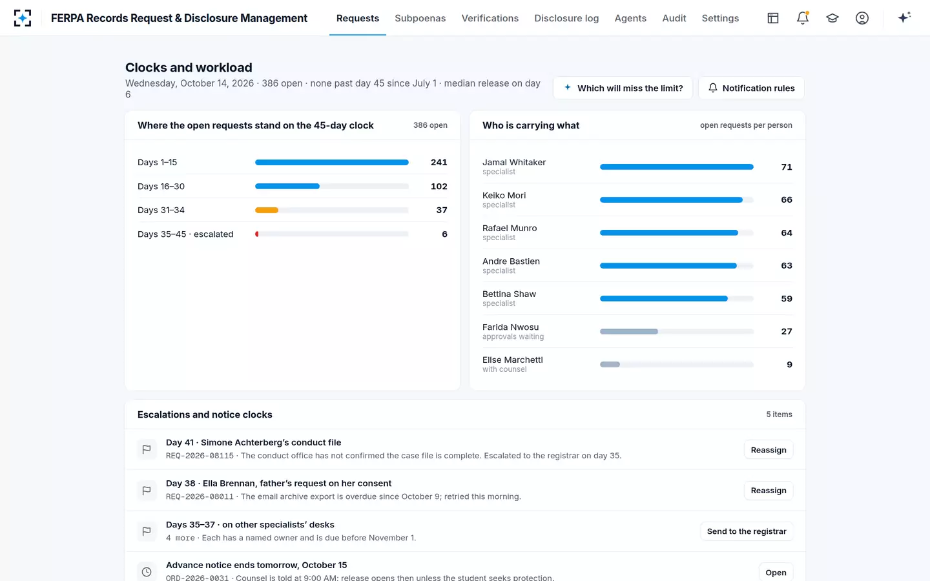Click the clock icon beside Advance notice row
930x581 pixels.
(147, 572)
